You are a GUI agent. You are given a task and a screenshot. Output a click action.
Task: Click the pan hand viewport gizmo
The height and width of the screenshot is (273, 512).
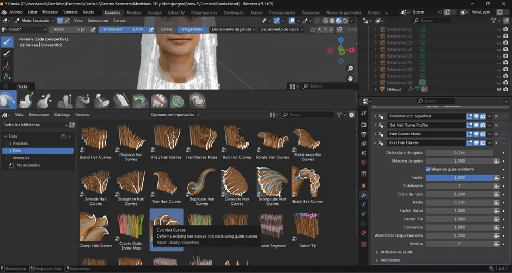350,78
